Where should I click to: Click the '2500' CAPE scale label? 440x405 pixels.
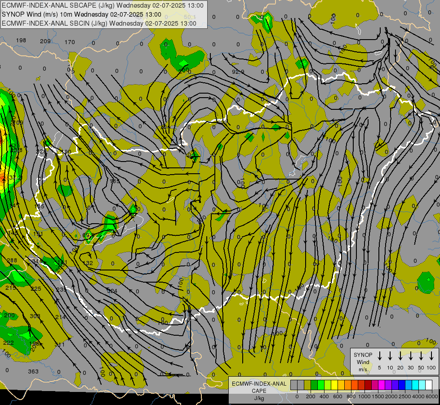(405, 396)
